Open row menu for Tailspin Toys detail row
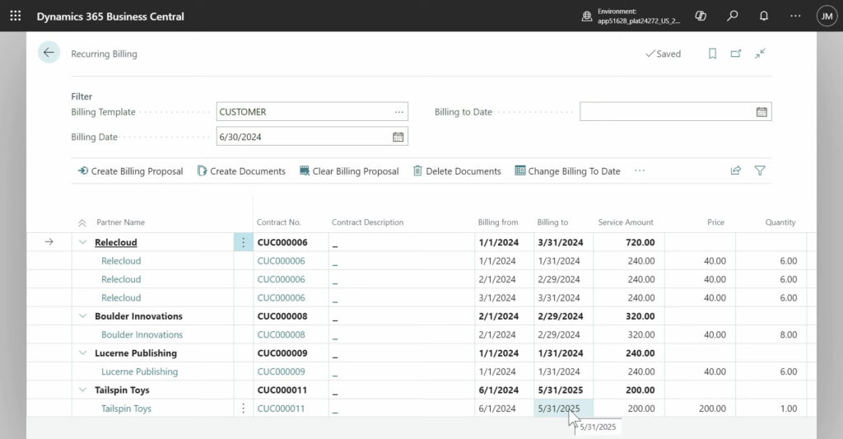 point(243,409)
